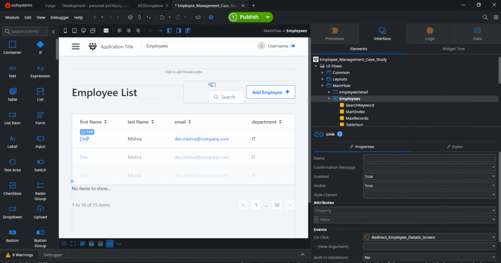This screenshot has height=263, width=501.
Task: Align content left in the toolbar
Action: pos(119,31)
